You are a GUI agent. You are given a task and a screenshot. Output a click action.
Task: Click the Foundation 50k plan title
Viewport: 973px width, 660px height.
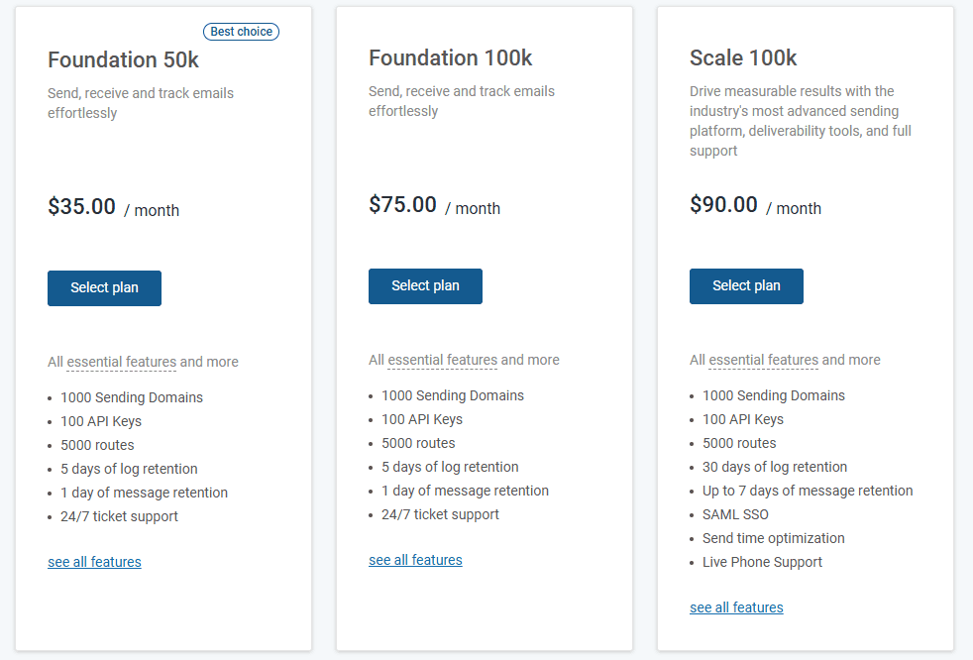pos(123,60)
